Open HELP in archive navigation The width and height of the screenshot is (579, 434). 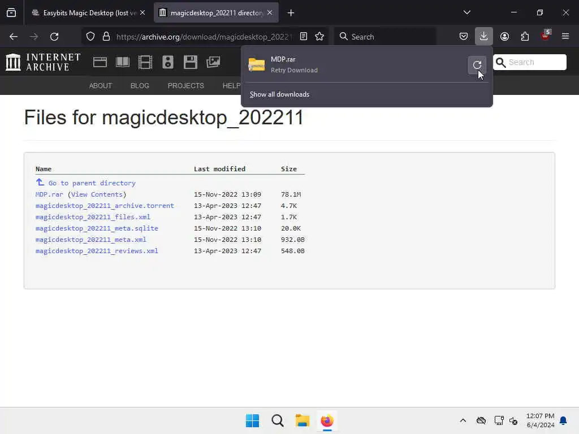pyautogui.click(x=231, y=86)
